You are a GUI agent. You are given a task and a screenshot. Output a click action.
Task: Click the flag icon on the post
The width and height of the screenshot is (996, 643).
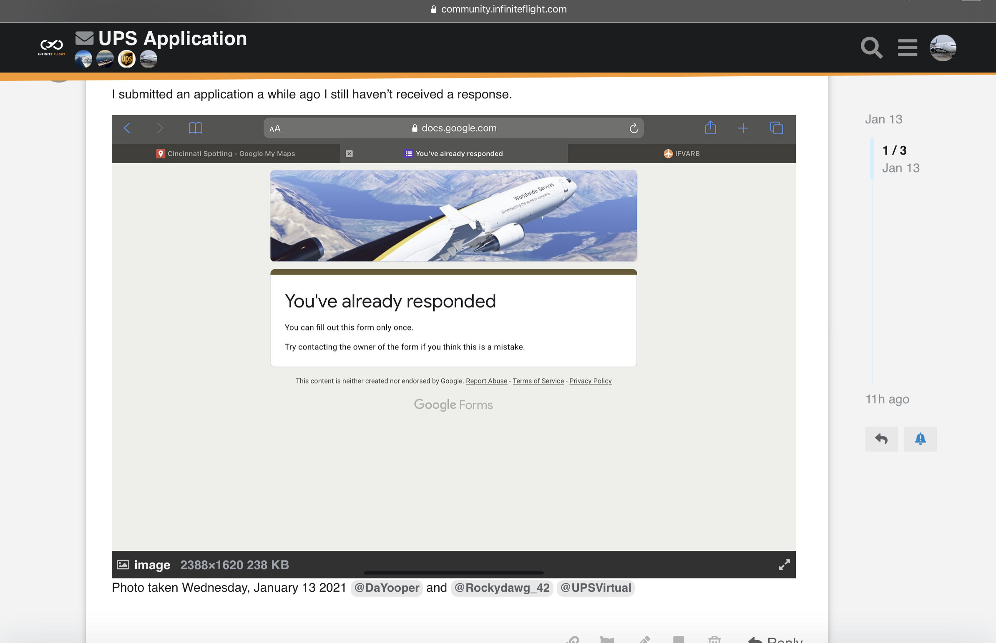pyautogui.click(x=607, y=639)
